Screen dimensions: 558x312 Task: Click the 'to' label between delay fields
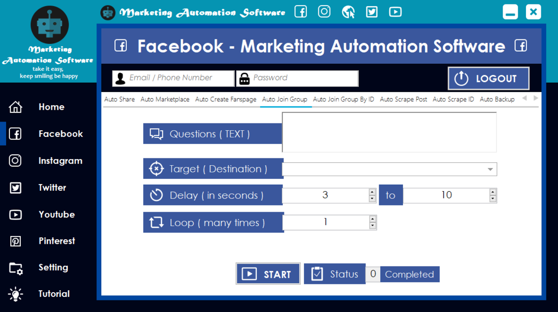(x=391, y=195)
